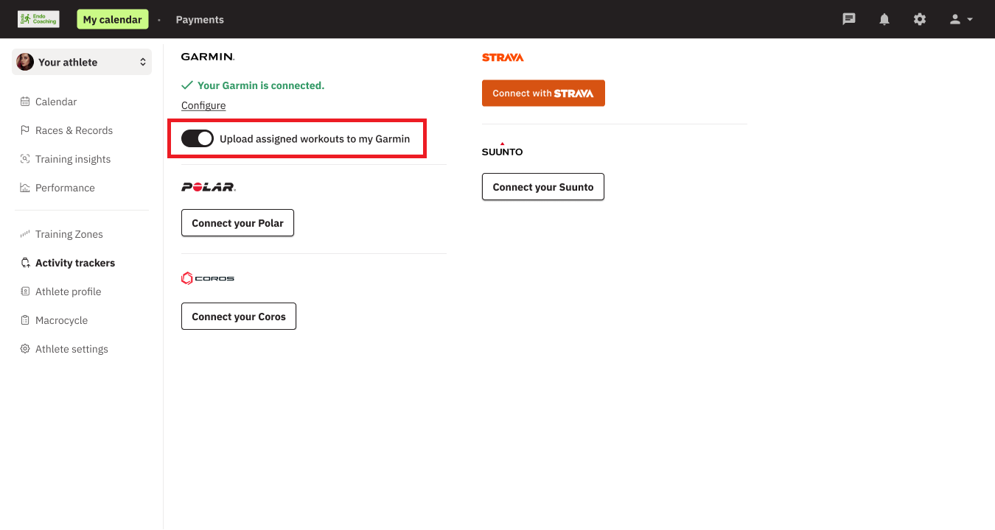The image size is (995, 530).
Task: Click the Coros logo
Action: point(208,278)
